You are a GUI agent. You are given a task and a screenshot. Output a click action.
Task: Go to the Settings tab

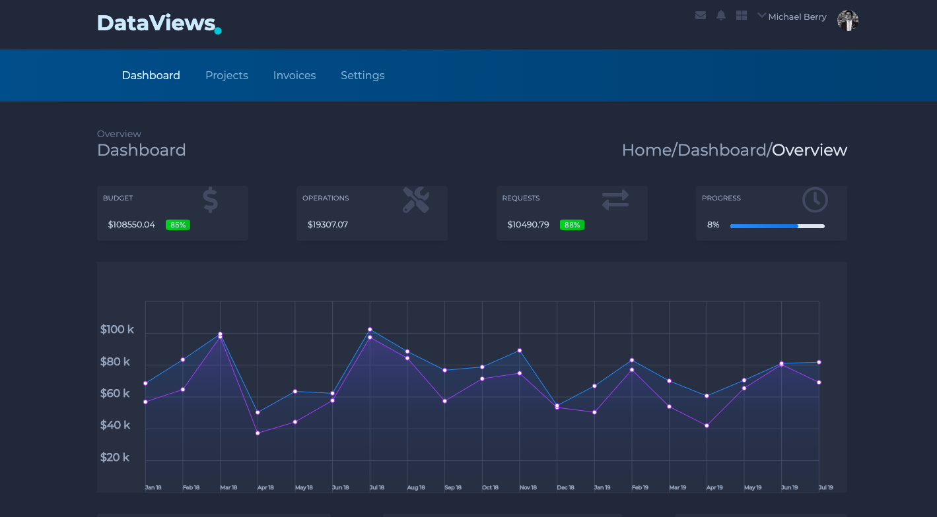coord(363,75)
